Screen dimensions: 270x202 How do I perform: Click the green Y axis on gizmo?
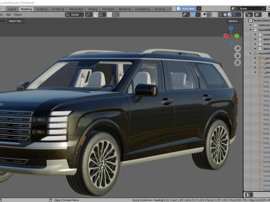point(237,36)
